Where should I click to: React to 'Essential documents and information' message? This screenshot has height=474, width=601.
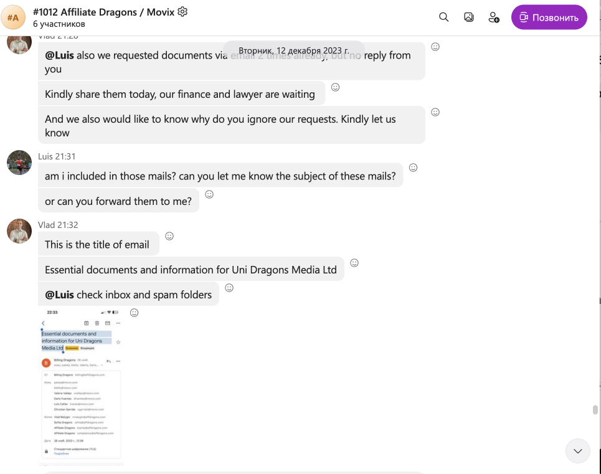point(354,263)
